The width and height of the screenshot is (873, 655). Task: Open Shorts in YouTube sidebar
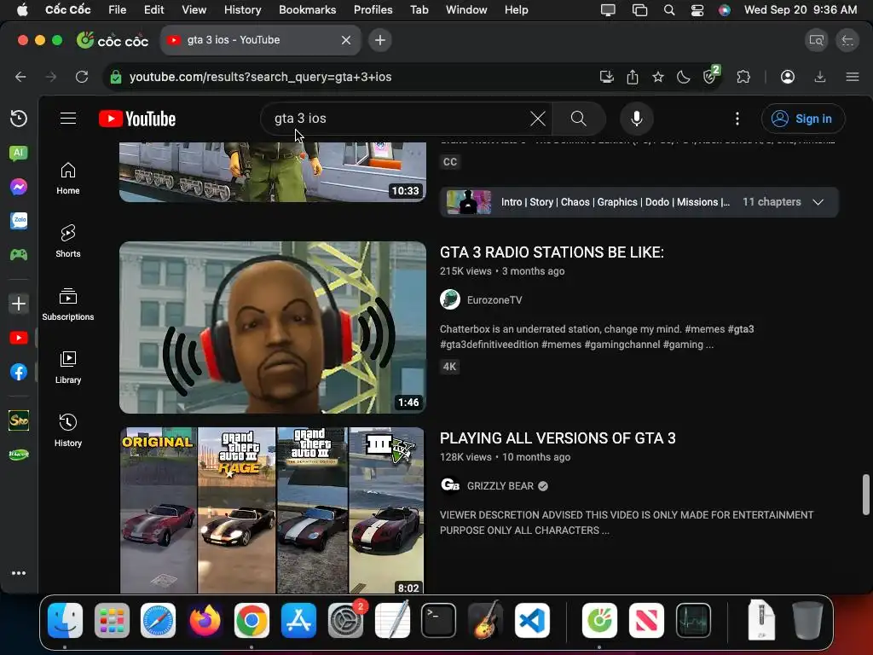click(x=68, y=241)
